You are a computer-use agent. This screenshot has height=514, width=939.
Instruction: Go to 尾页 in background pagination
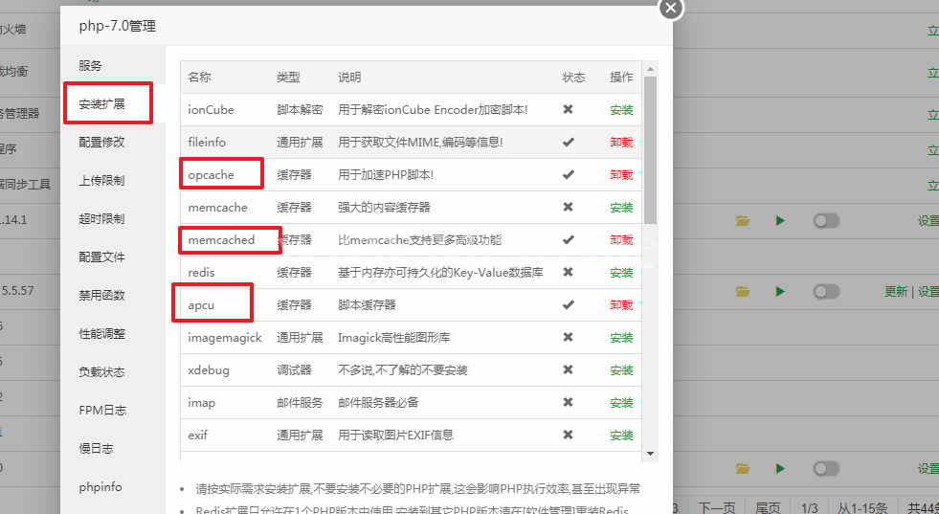click(769, 507)
